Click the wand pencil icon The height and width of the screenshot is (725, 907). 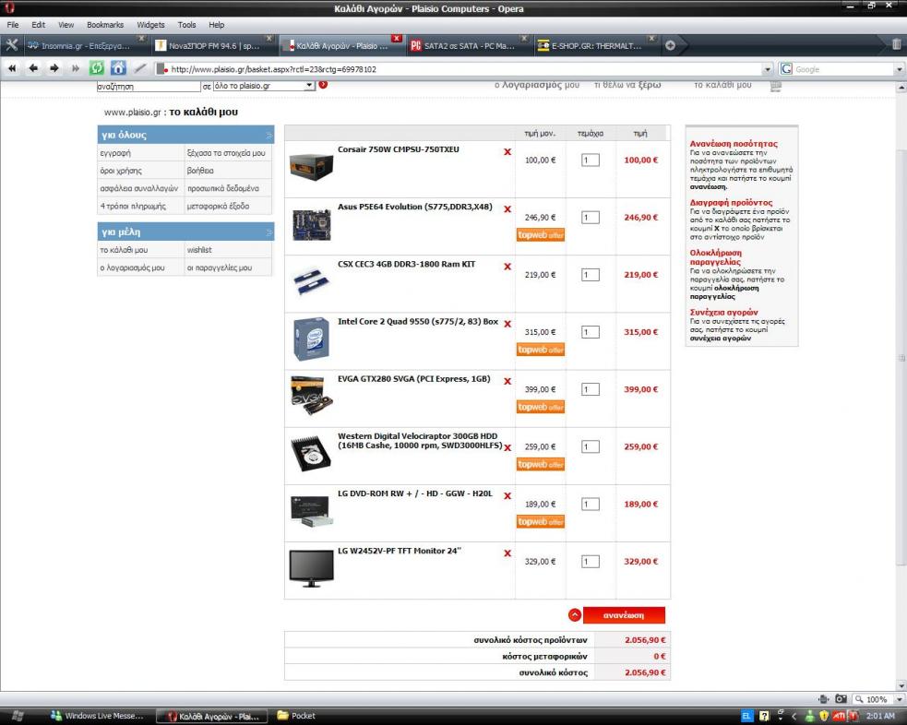pos(139,68)
